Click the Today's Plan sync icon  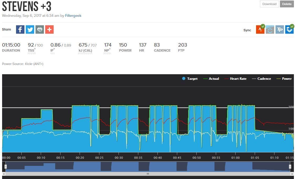coord(270,30)
